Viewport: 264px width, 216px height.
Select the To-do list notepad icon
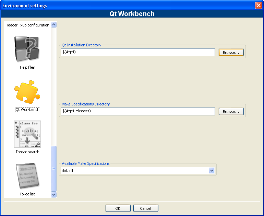coord(27,176)
